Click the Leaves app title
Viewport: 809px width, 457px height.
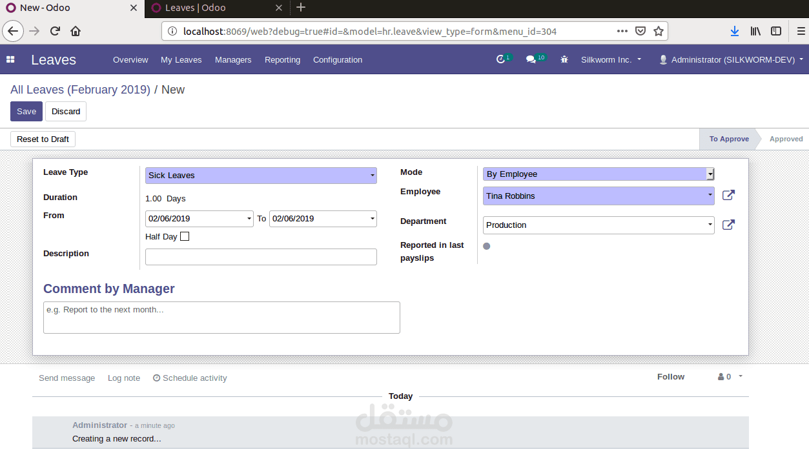coord(54,59)
